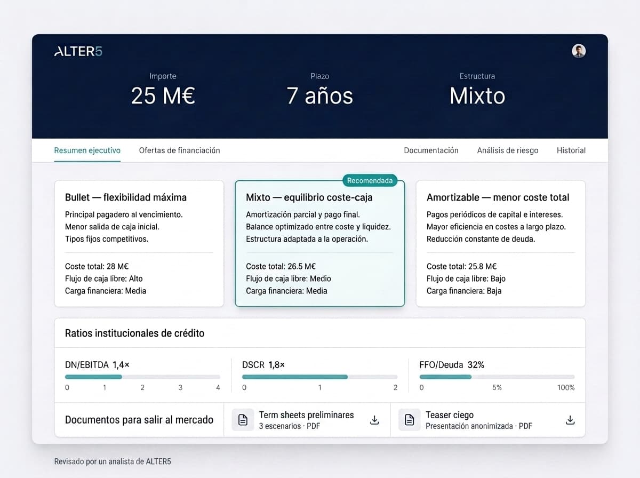Click 'Revisado por un analista de ALTER5'

click(113, 461)
